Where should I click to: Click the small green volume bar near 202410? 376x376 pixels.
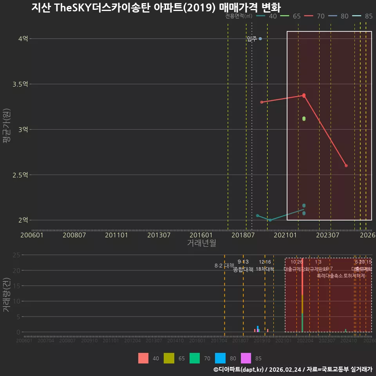[x=345, y=331]
